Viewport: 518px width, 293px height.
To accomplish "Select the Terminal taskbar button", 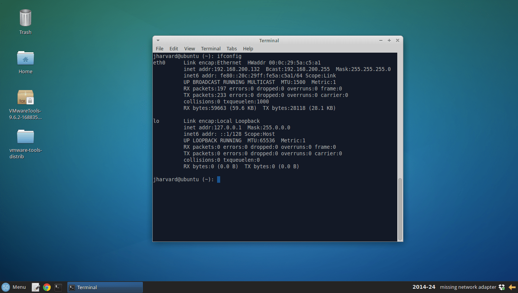I will [x=105, y=287].
